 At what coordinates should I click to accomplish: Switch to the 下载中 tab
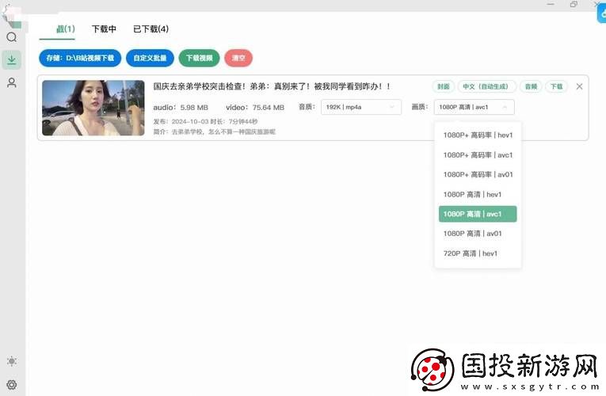(x=104, y=29)
